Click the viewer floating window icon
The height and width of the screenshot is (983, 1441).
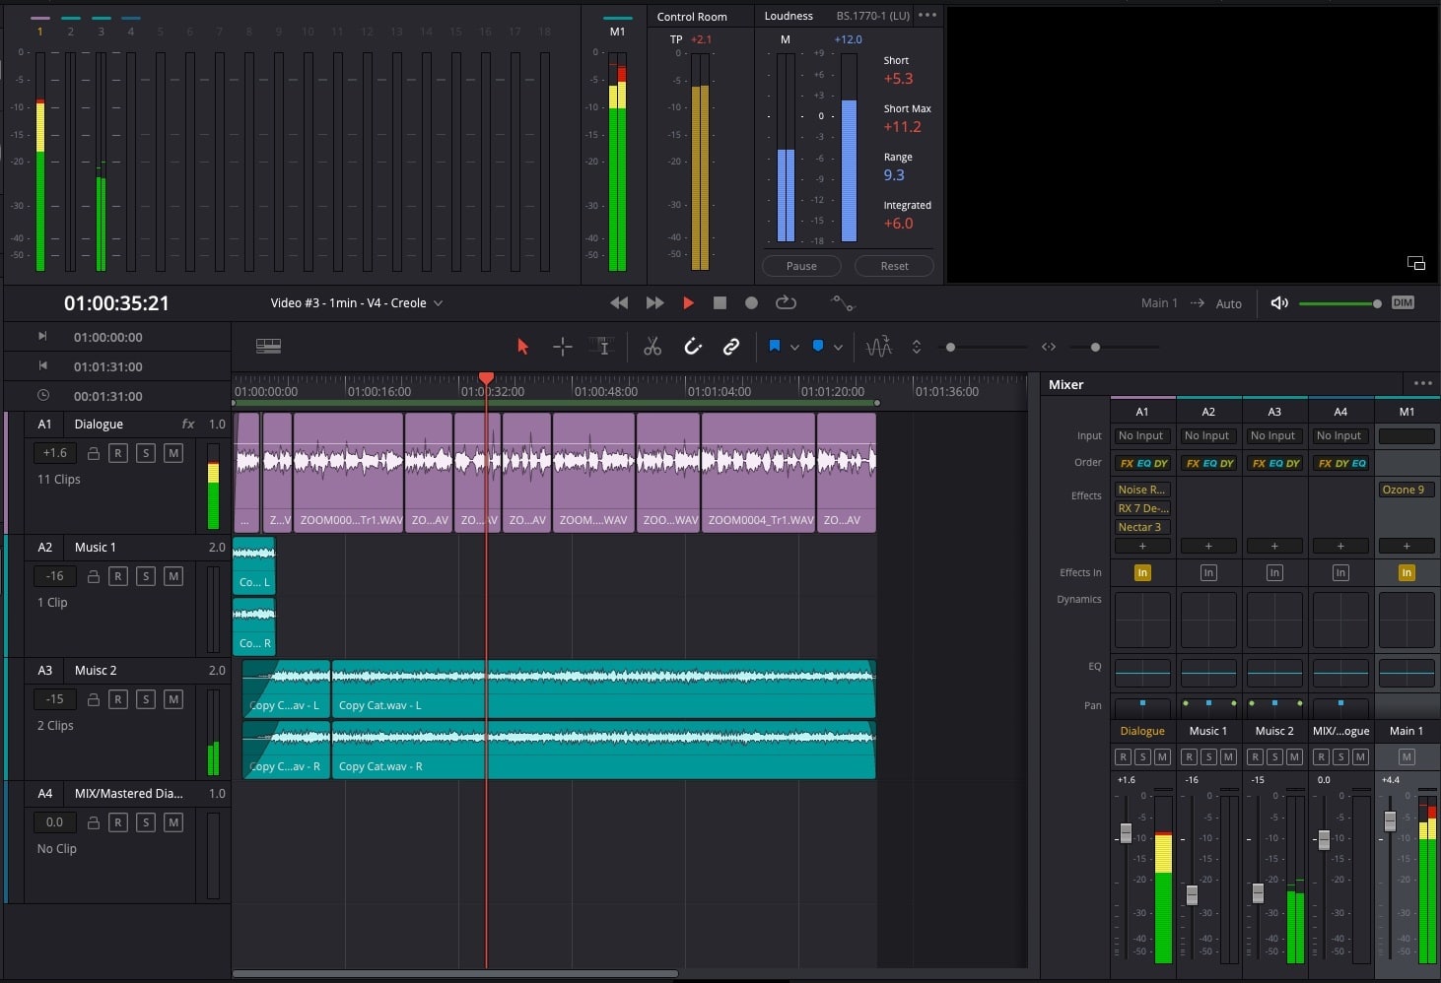1416,263
